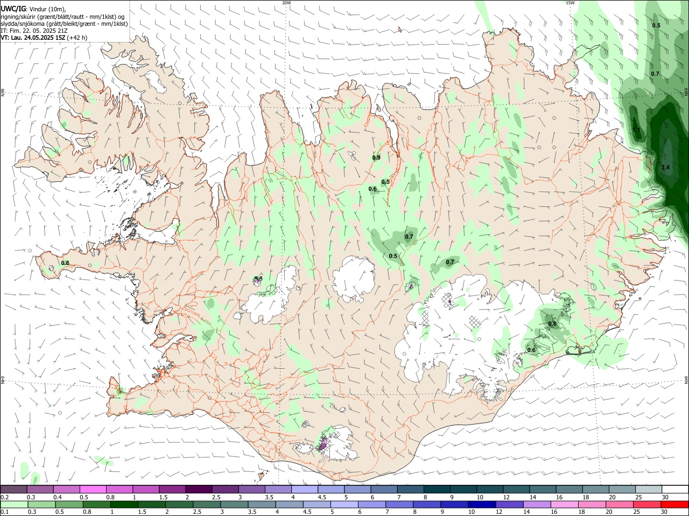Click the 2.4 precipitation value off the east coast

point(665,168)
